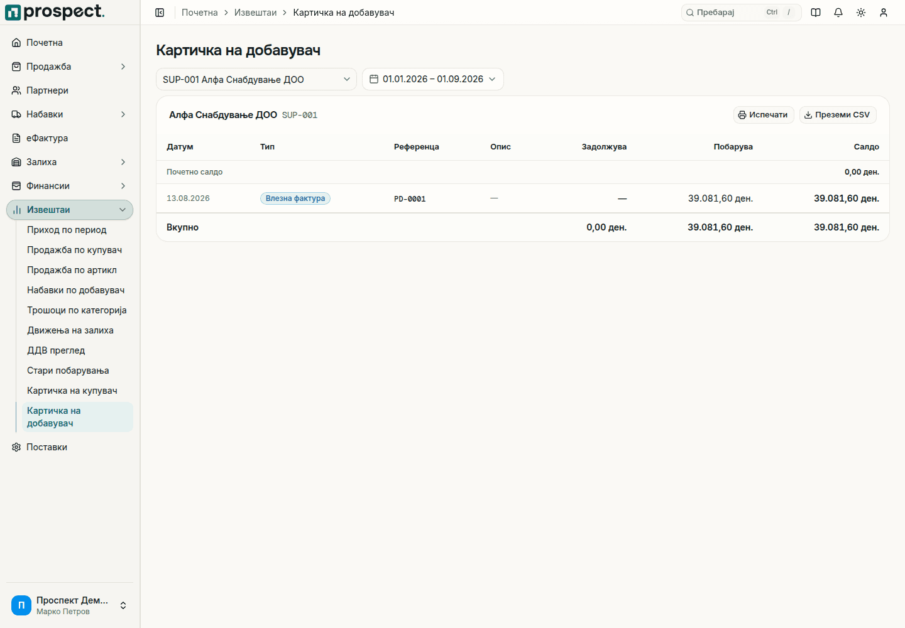The height and width of the screenshot is (628, 905).
Task: Collapse the sidebar panel toggle icon
Action: [160, 13]
